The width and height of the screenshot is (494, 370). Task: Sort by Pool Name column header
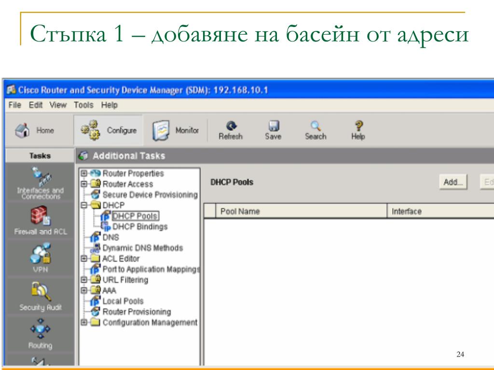coord(301,211)
